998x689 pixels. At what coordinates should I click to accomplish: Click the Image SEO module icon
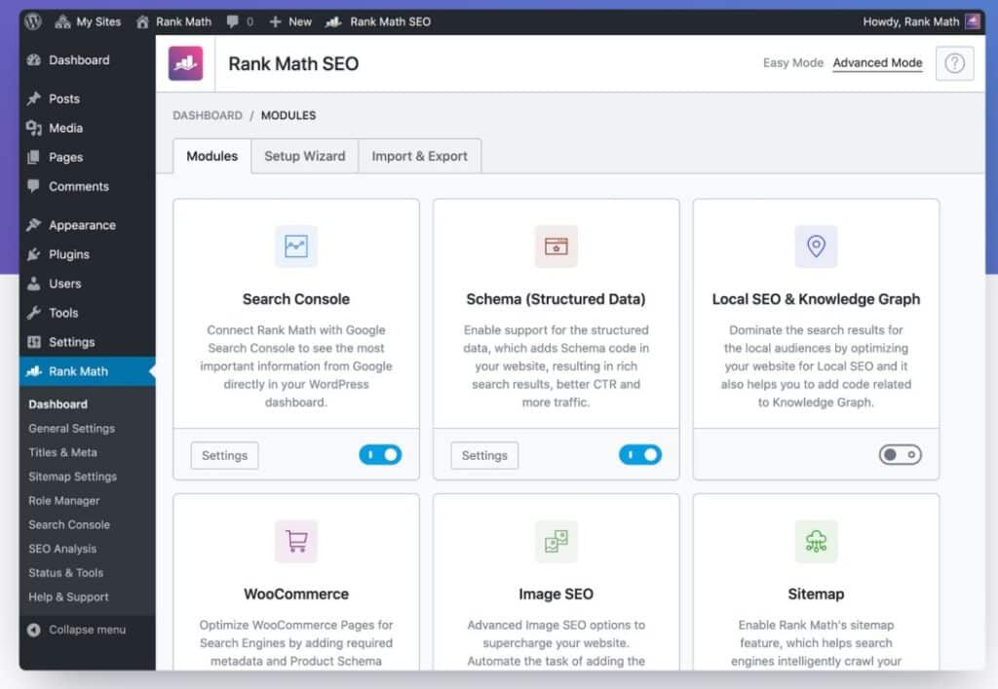tap(556, 542)
